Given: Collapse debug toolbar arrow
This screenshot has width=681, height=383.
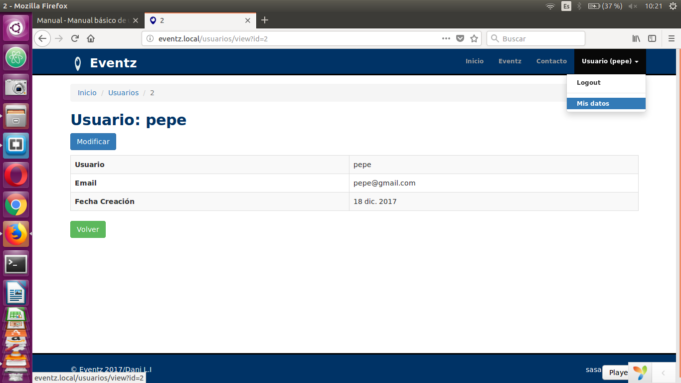Looking at the screenshot, I should pyautogui.click(x=663, y=373).
